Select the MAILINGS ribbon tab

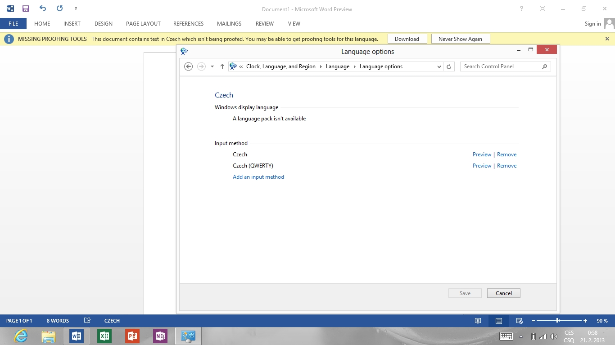click(x=229, y=24)
